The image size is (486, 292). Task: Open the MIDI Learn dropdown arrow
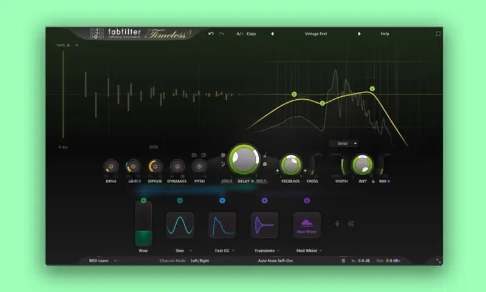(115, 261)
